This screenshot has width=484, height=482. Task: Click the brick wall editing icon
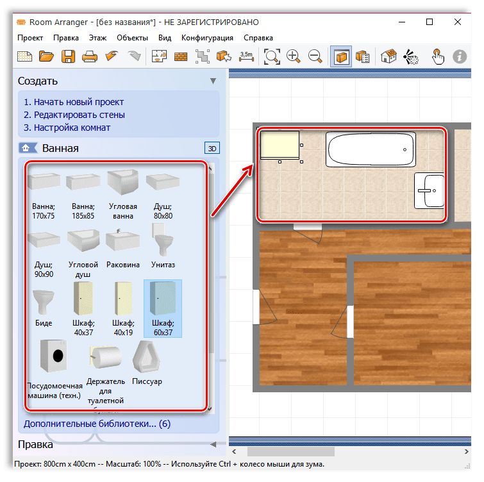tap(181, 56)
